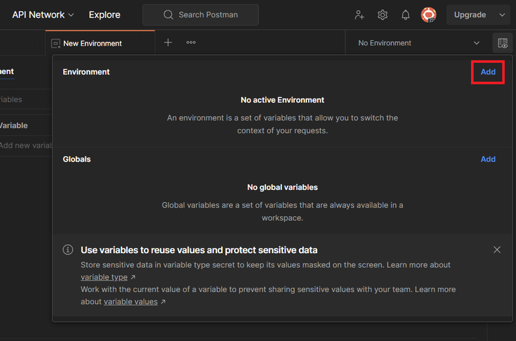Open the variable type link
Image resolution: width=516 pixels, height=341 pixels.
[104, 277]
